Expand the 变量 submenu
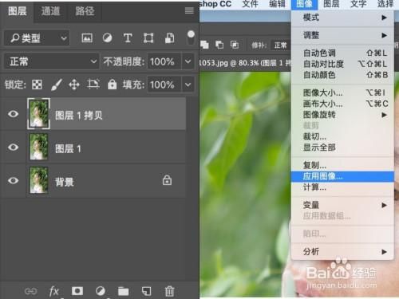Viewport: 399px width, 299px height. (x=342, y=205)
